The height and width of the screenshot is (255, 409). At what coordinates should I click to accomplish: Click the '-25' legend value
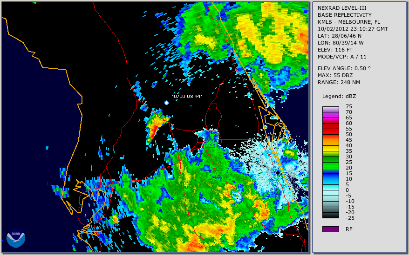(350, 218)
